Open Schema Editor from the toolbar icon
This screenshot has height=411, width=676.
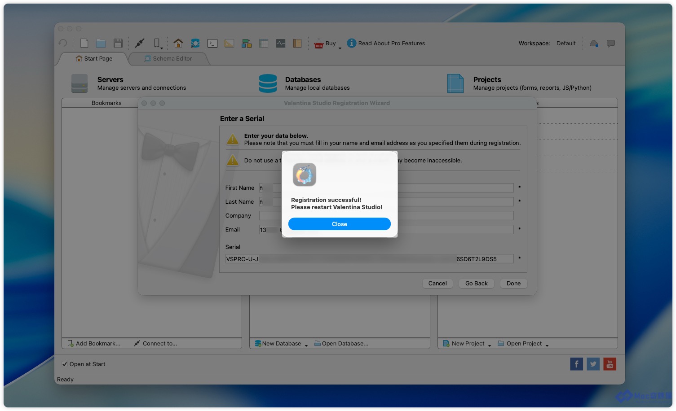[x=195, y=43]
